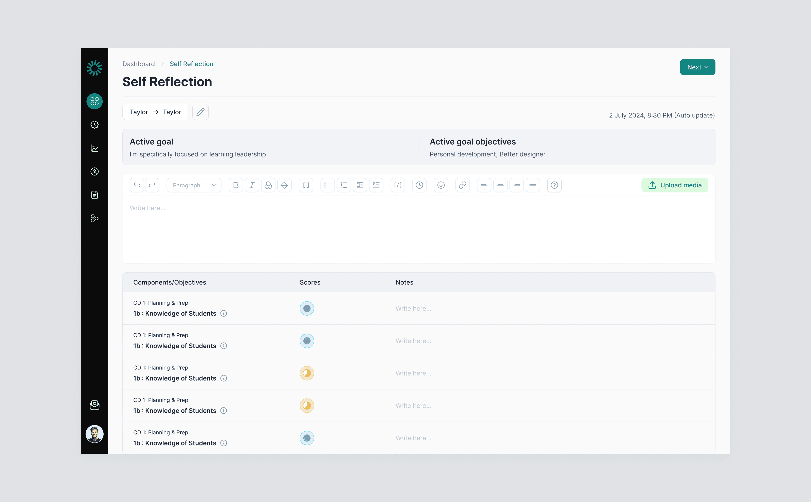811x502 pixels.
Task: Insert a bulleted list
Action: point(327,185)
